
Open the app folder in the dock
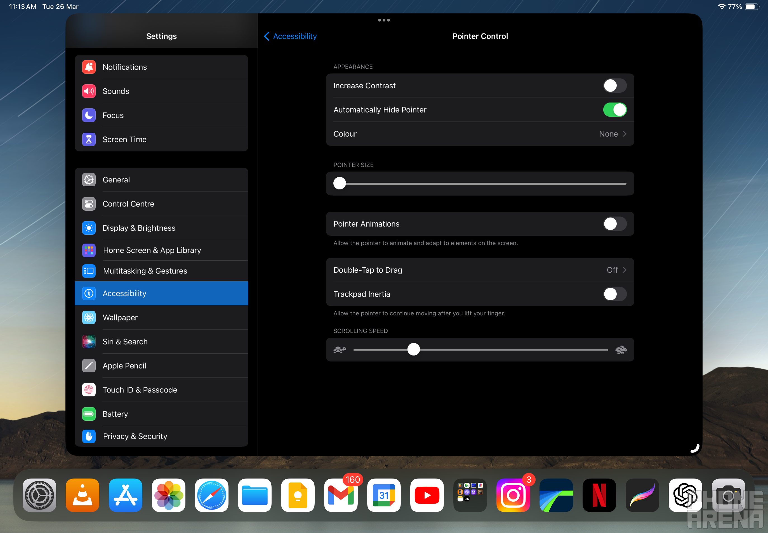tap(470, 495)
